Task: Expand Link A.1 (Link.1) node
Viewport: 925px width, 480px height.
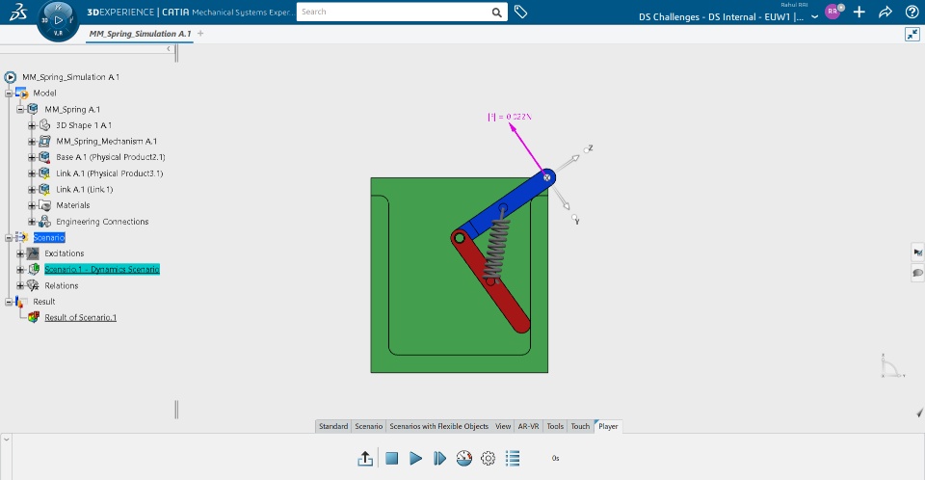Action: tap(32, 190)
